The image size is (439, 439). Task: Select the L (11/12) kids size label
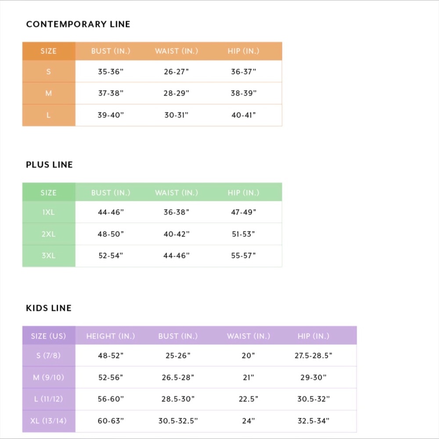click(48, 399)
